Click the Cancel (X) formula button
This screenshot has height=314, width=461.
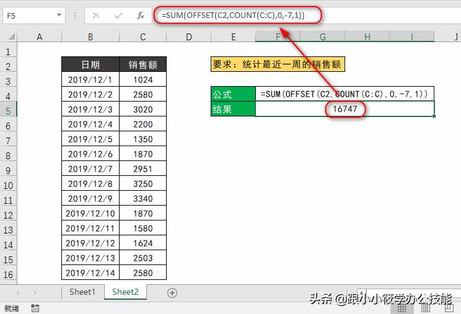coord(96,15)
